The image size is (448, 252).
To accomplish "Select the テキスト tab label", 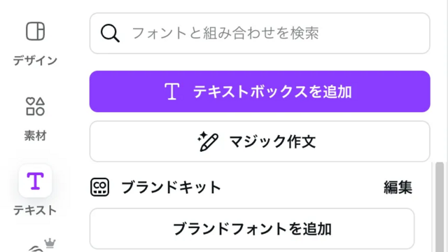I will click(x=35, y=211).
